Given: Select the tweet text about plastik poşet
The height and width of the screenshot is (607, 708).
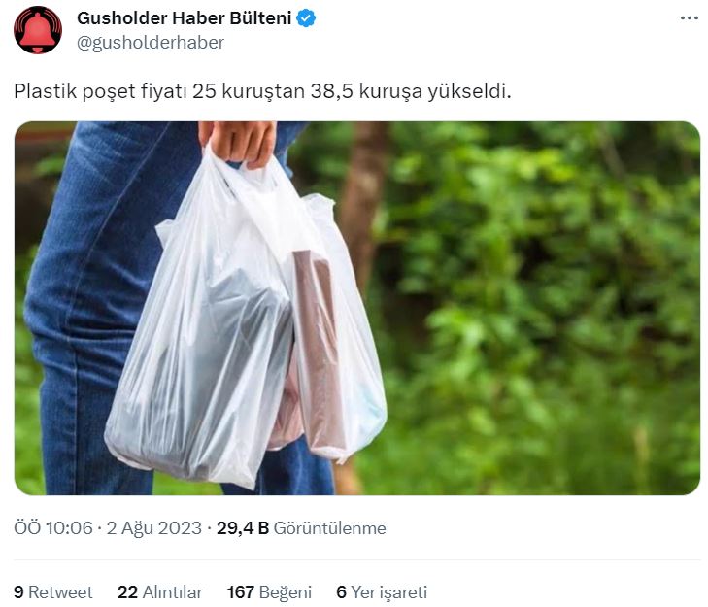Looking at the screenshot, I should click(262, 91).
